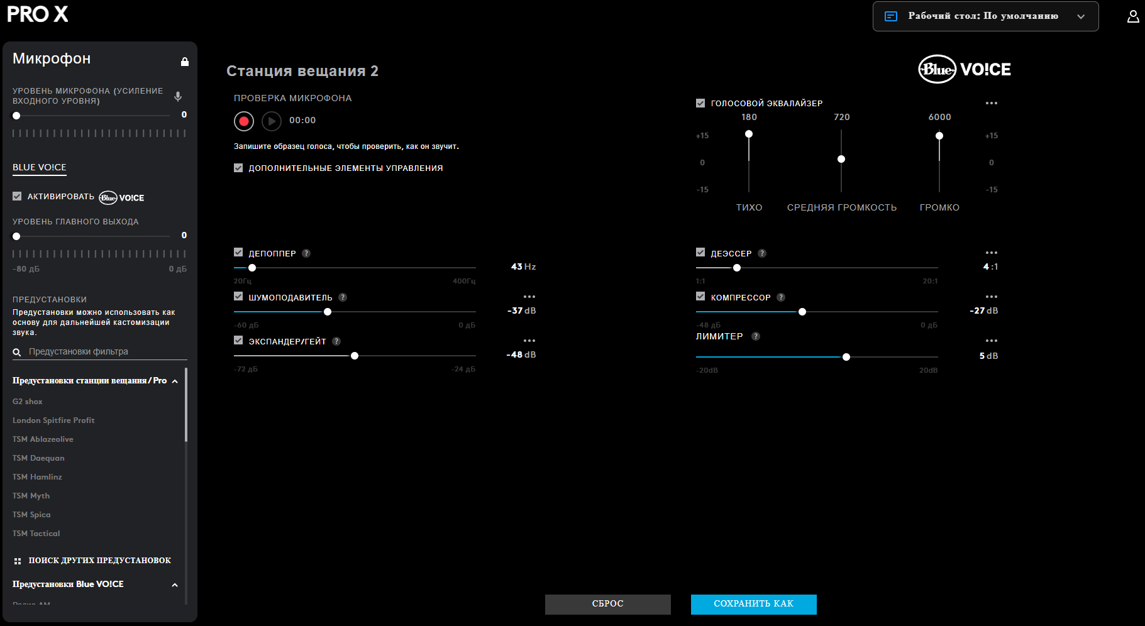This screenshot has height=626, width=1145.
Task: Select the London Spitfire Profit preset
Action: click(x=53, y=420)
